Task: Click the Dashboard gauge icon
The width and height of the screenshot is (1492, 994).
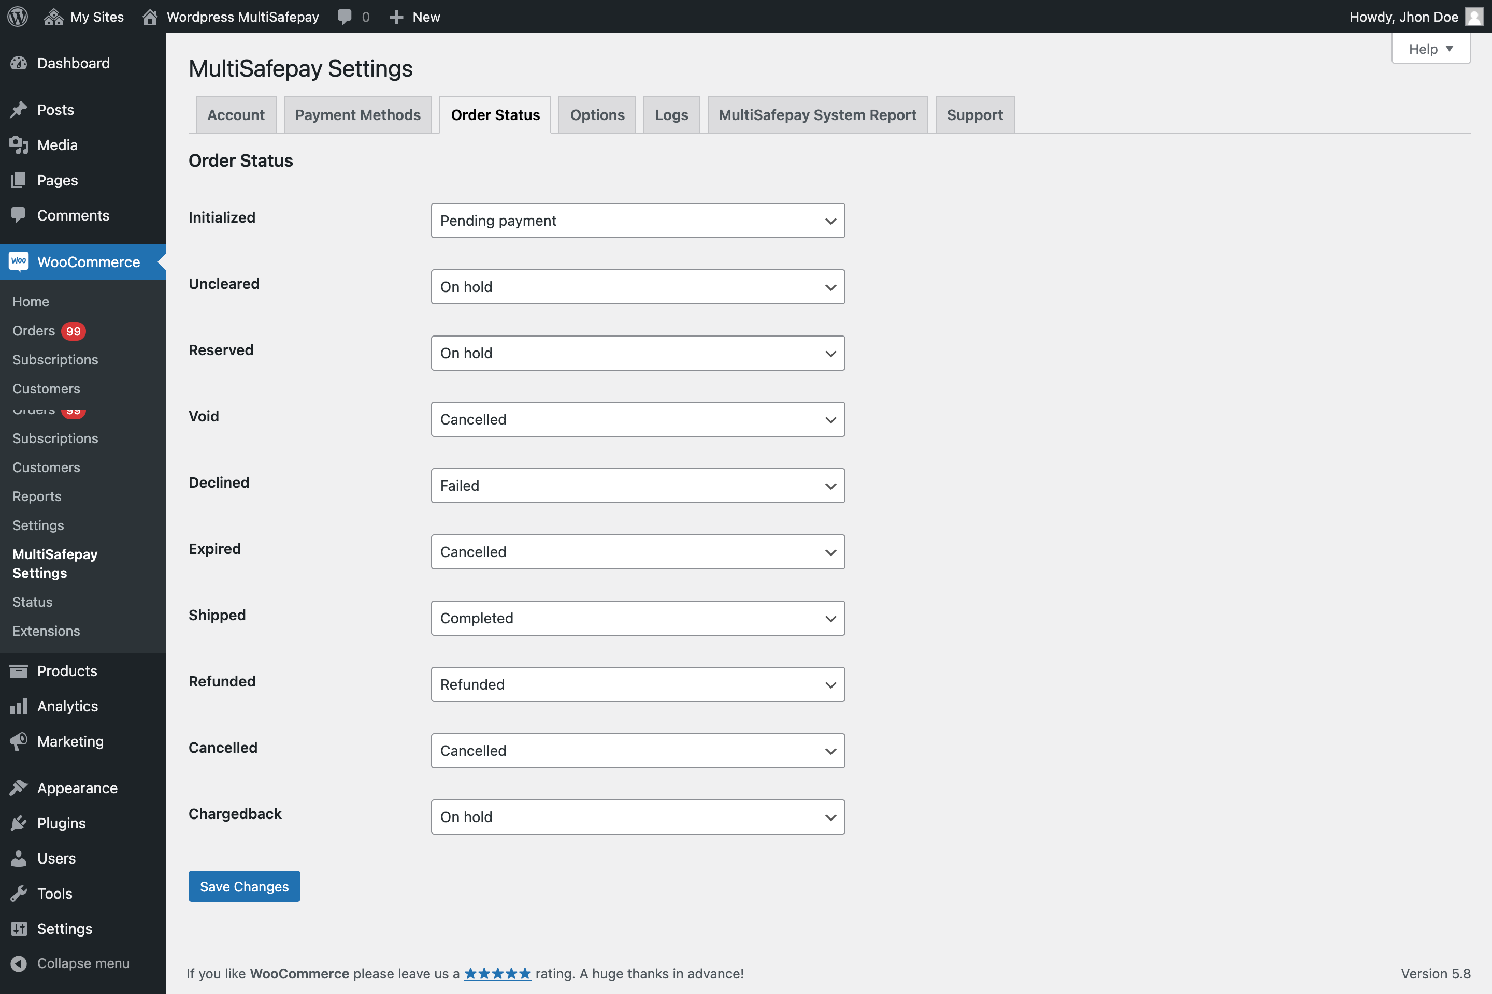Action: click(x=19, y=63)
